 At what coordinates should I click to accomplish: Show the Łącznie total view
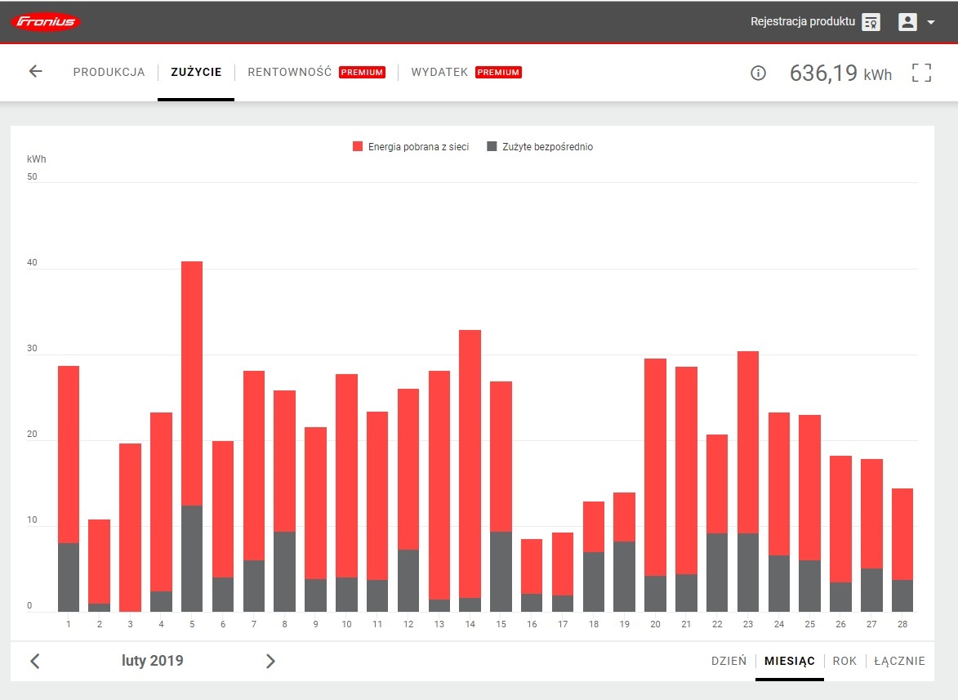[899, 661]
